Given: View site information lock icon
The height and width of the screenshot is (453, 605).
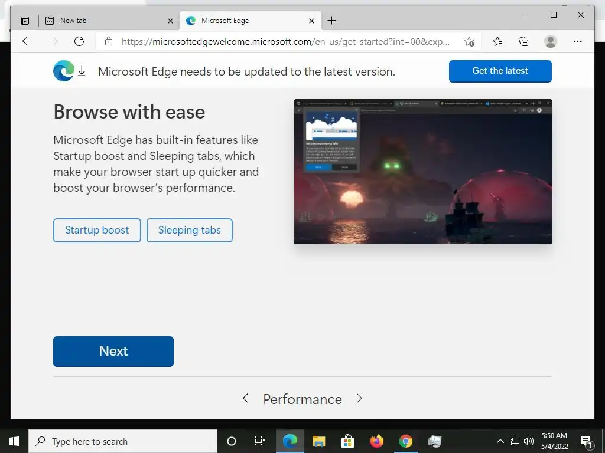Looking at the screenshot, I should (x=109, y=41).
